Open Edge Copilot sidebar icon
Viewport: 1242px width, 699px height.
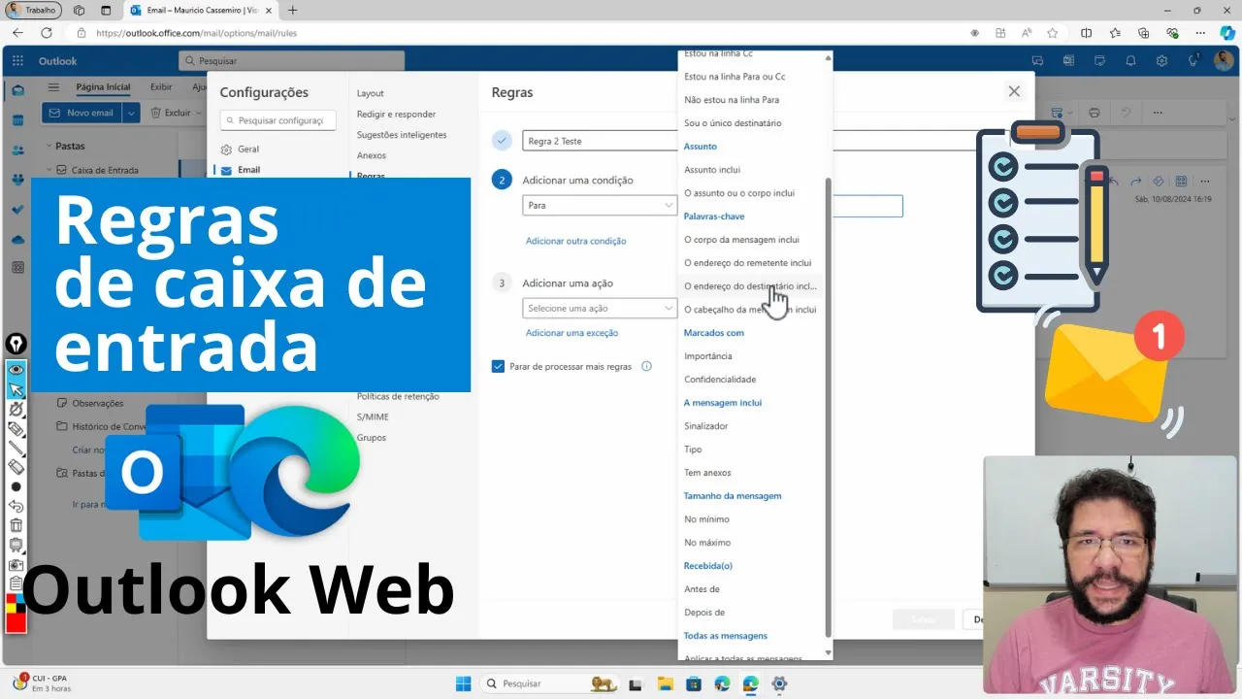pyautogui.click(x=1227, y=33)
